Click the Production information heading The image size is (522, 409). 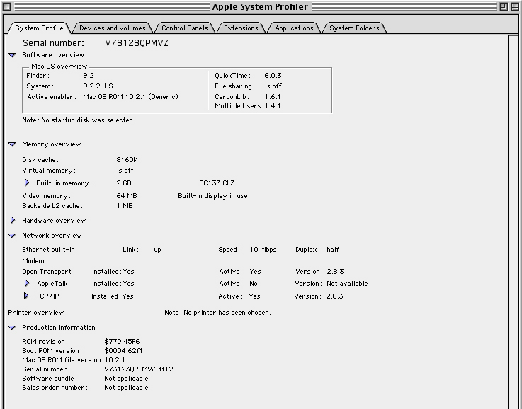[59, 328]
